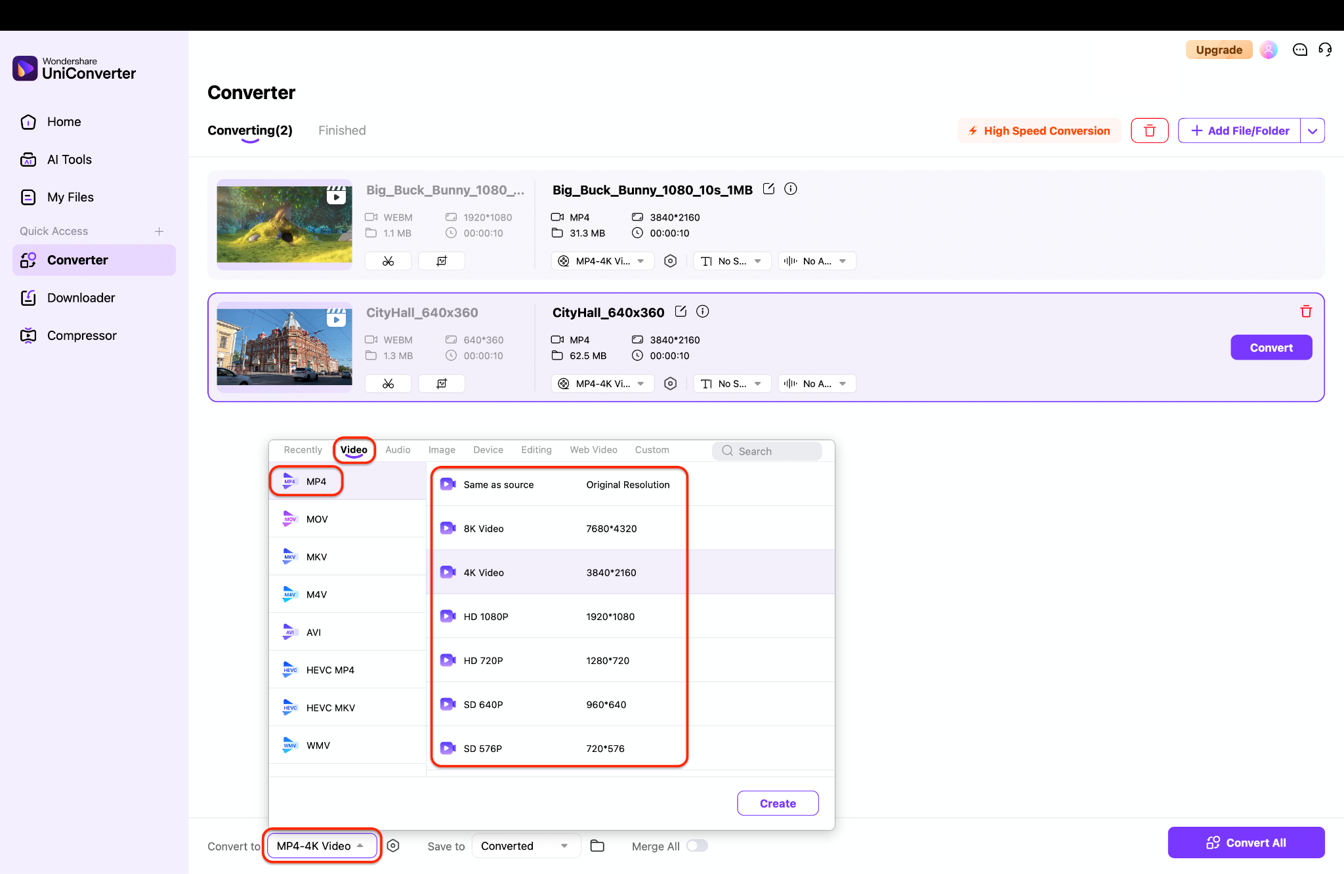Rename CityHall_640x360 output file
Image resolution: width=1344 pixels, height=874 pixels.
tap(681, 312)
